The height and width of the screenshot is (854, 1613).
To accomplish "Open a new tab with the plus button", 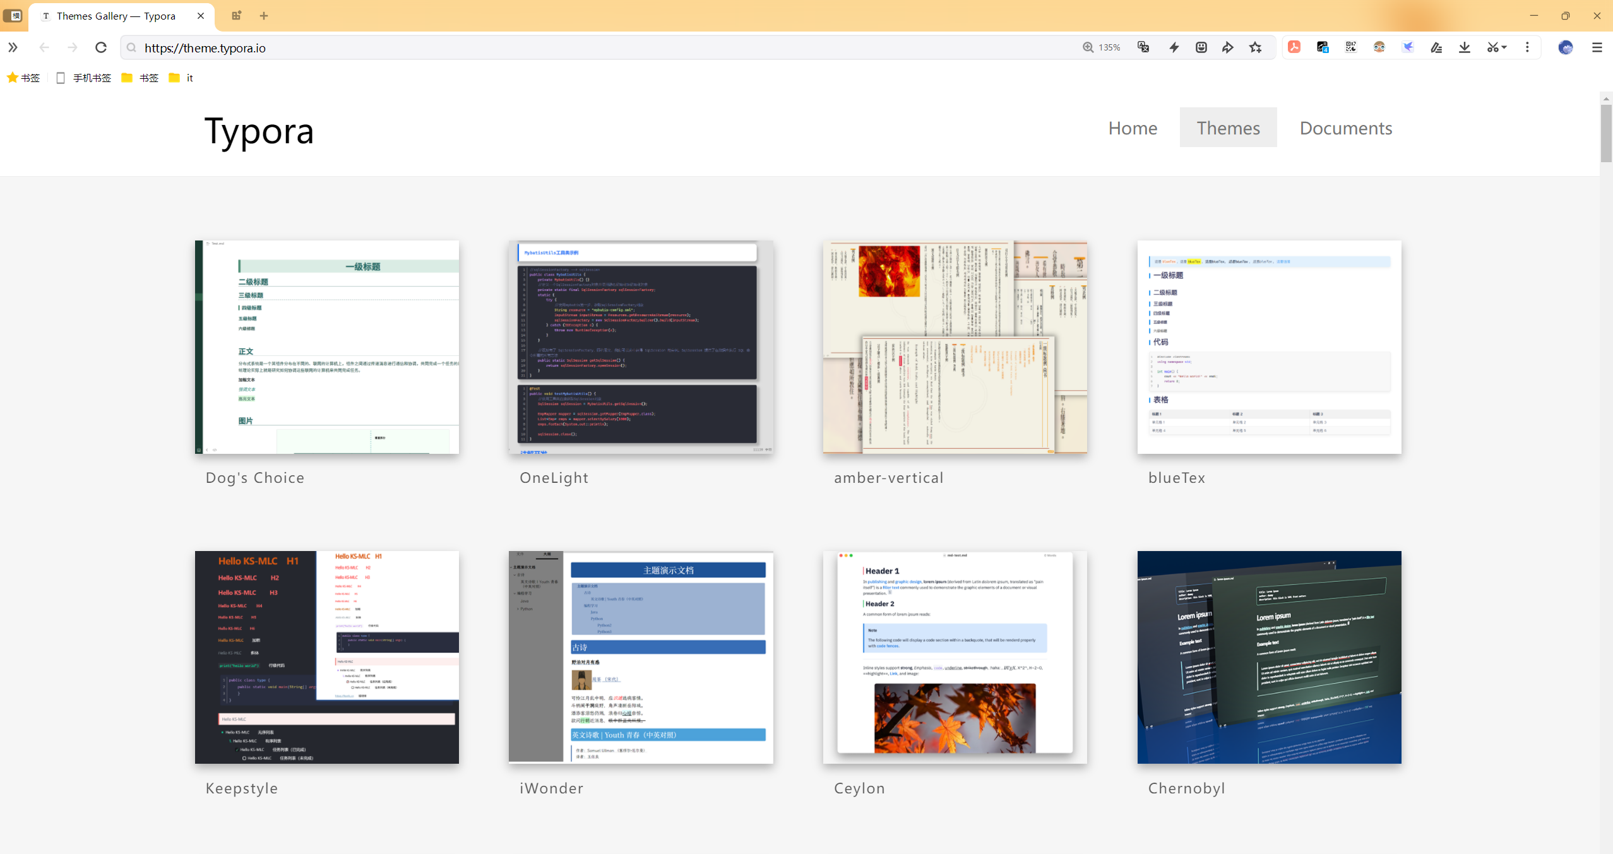I will [x=264, y=16].
